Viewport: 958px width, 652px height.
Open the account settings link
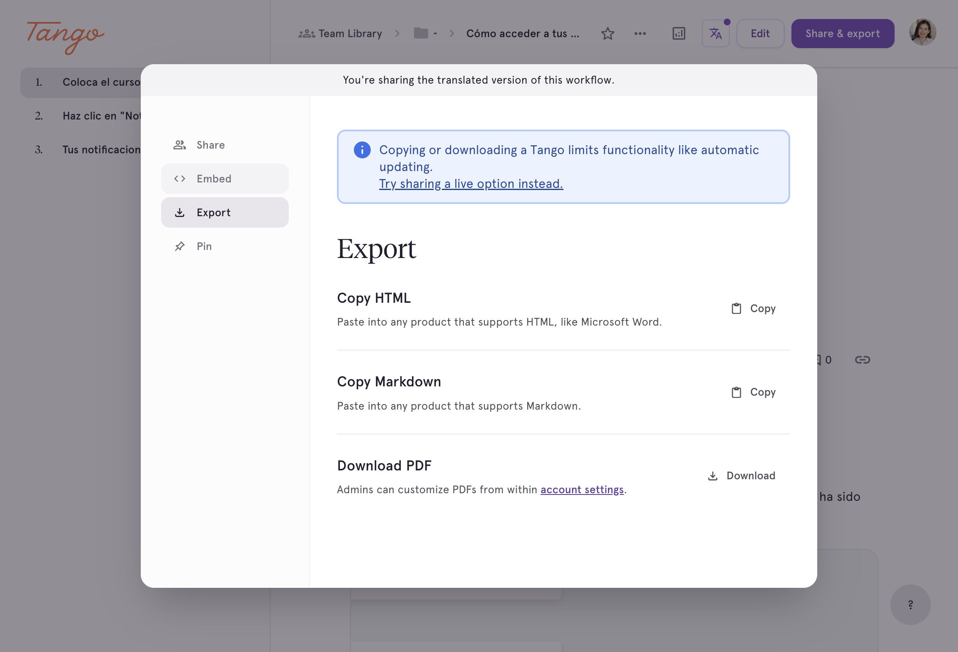[582, 489]
